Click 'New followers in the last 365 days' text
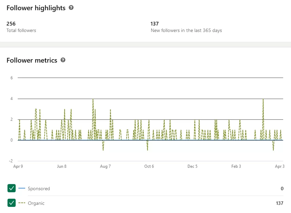The height and width of the screenshot is (213, 291). 186,30
